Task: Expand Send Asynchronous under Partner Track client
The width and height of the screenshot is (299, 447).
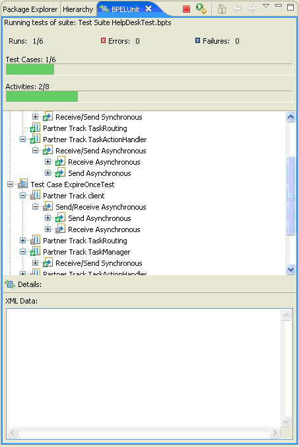Action: tap(48, 218)
